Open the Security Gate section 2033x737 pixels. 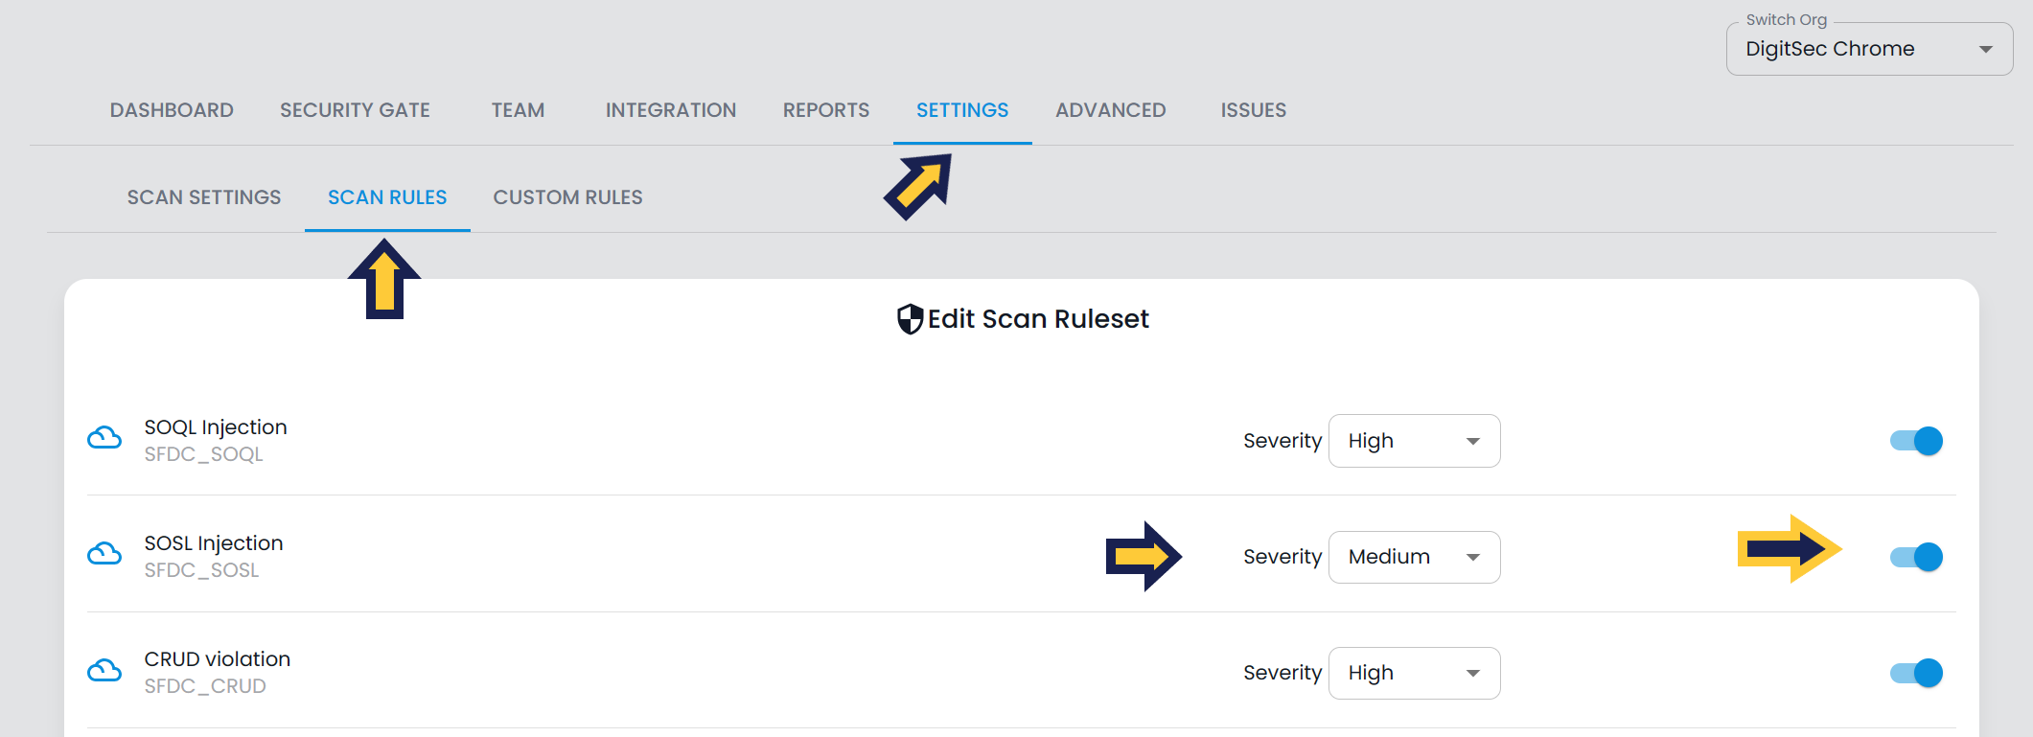point(355,110)
